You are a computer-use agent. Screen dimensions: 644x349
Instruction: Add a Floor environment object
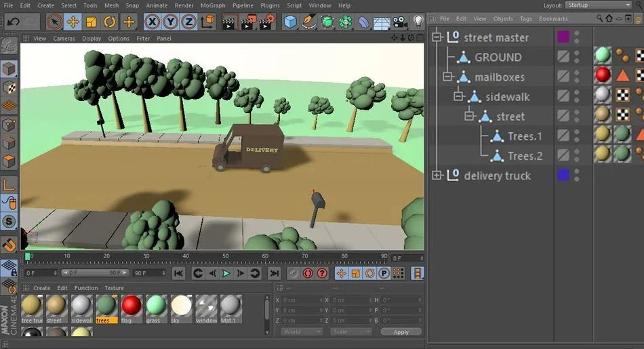coord(382,22)
